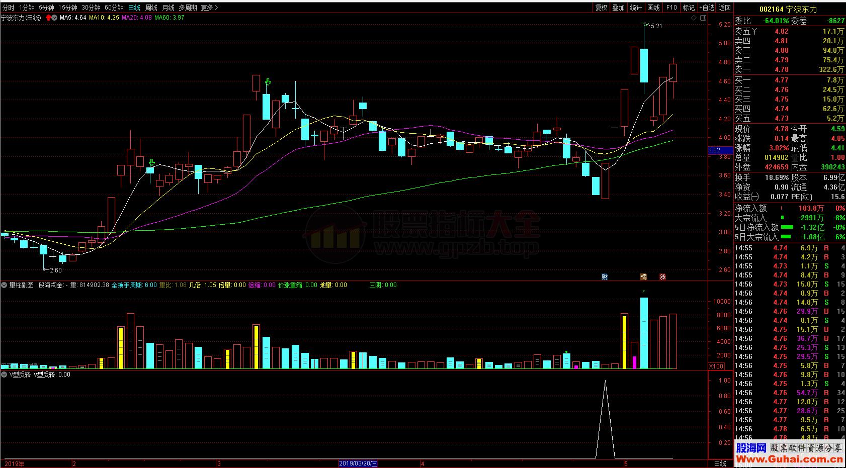Click the 榜 info marker icon

643,276
